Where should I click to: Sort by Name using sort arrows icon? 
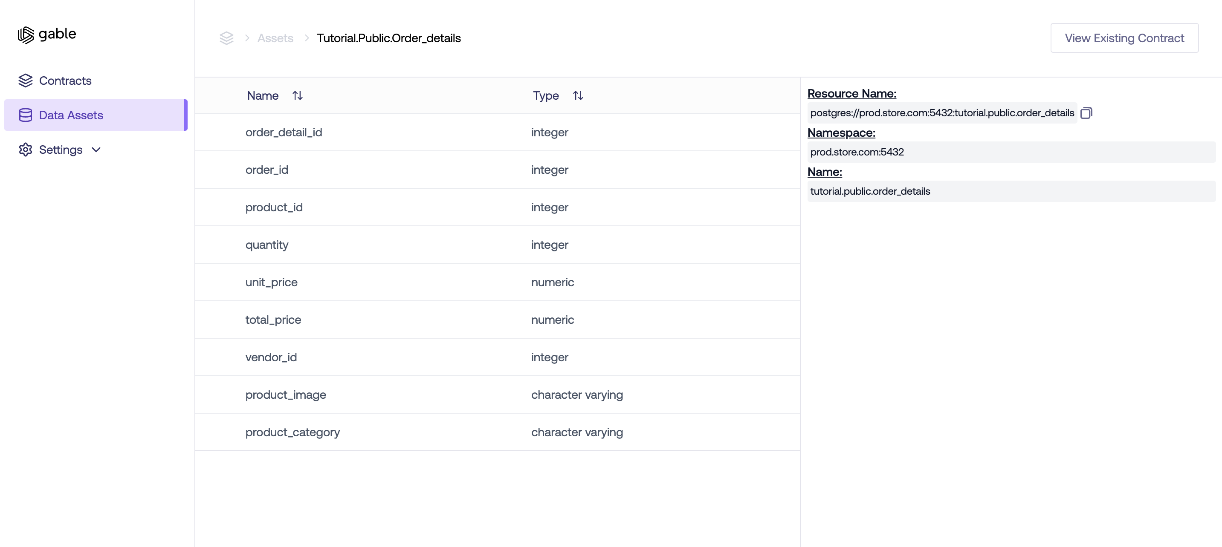click(298, 96)
